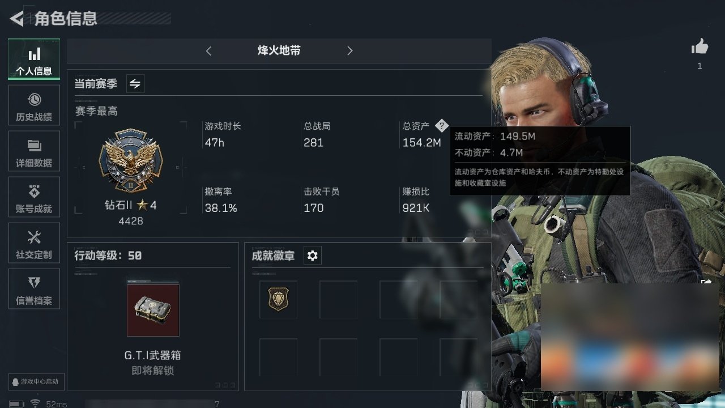Open the 账号成就 sidebar icon
The width and height of the screenshot is (725, 408).
pos(34,198)
